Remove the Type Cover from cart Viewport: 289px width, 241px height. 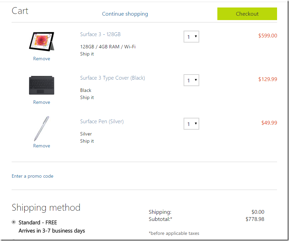coord(42,102)
